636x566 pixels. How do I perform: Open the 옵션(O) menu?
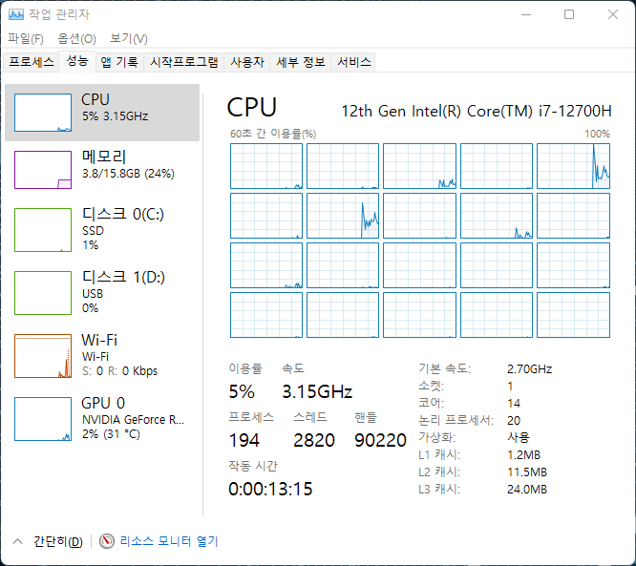pos(76,38)
